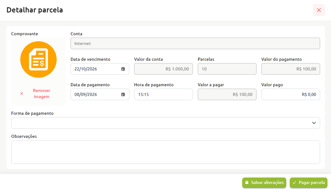Click the Parcelas field showing 10
The width and height of the screenshot is (331, 190).
pyautogui.click(x=227, y=69)
